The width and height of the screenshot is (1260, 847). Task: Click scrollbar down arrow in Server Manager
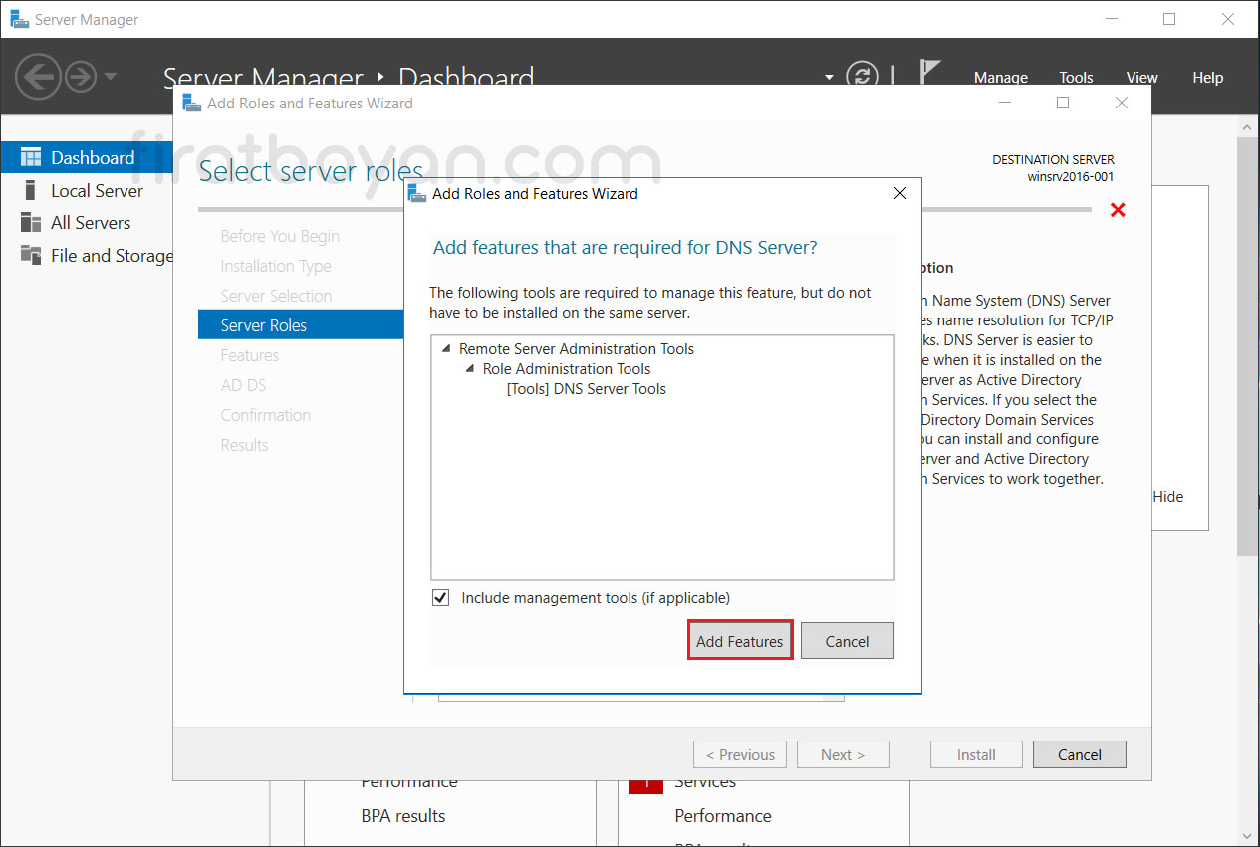coord(1248,836)
